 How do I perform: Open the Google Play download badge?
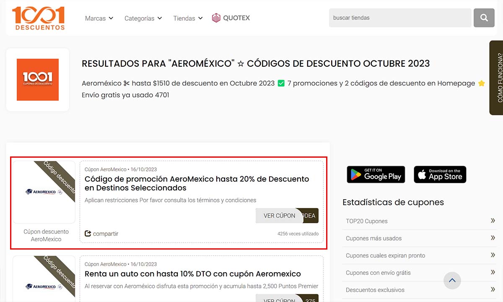pyautogui.click(x=376, y=174)
